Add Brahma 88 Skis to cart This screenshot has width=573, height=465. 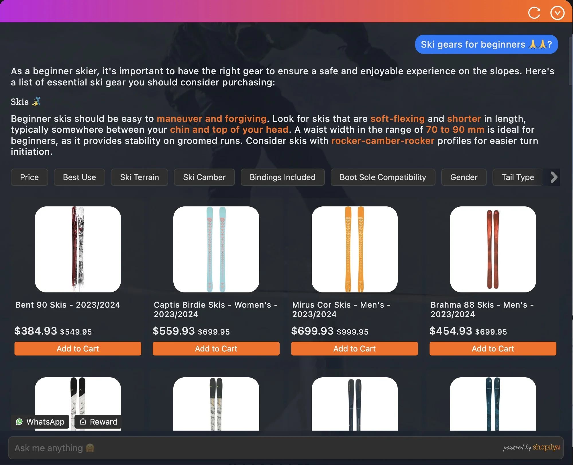[493, 349]
